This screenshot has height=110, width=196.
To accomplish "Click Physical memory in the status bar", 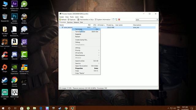I will [x=85, y=88].
